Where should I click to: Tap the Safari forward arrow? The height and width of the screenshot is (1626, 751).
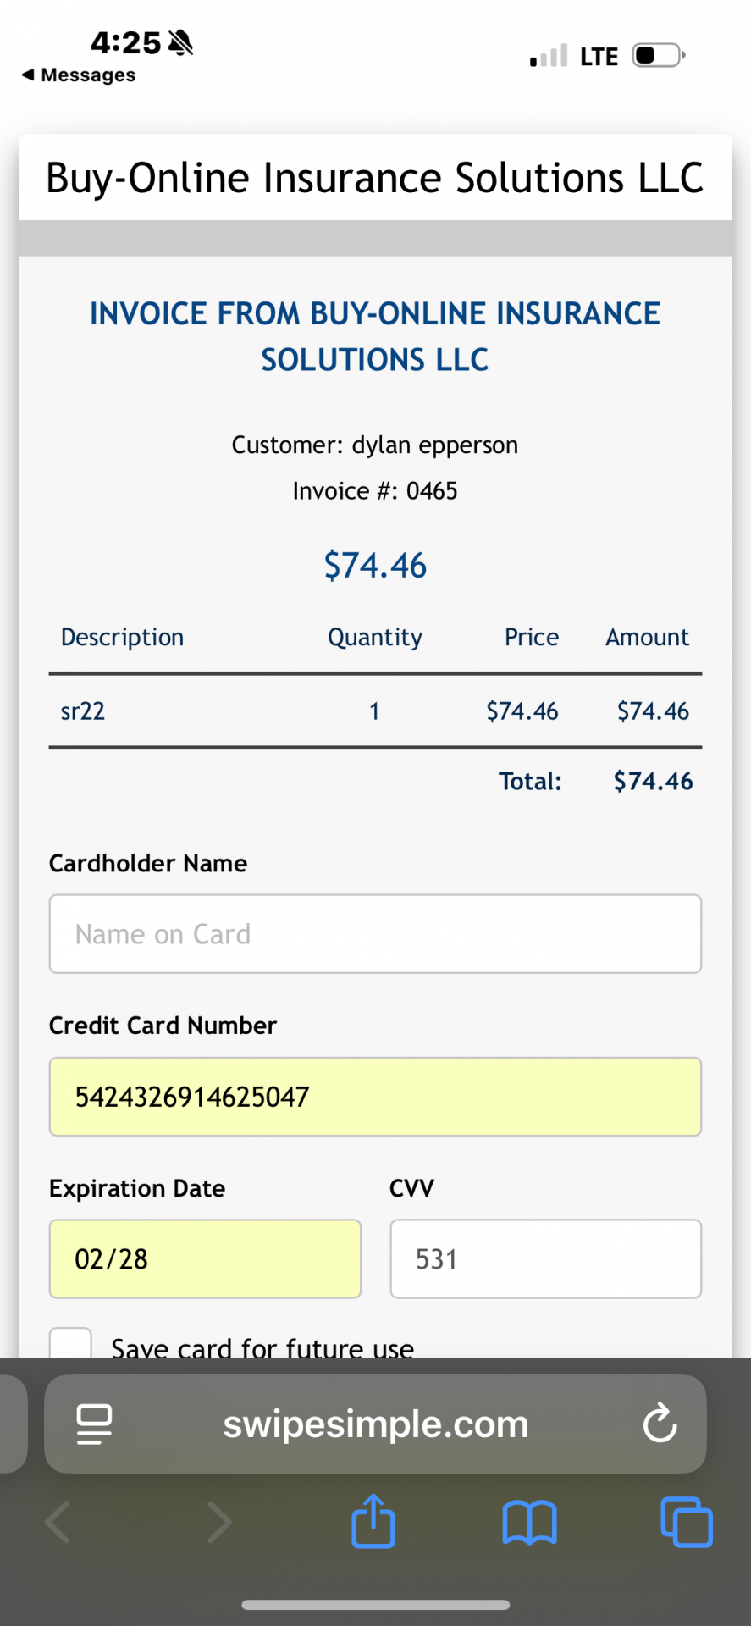tap(219, 1522)
